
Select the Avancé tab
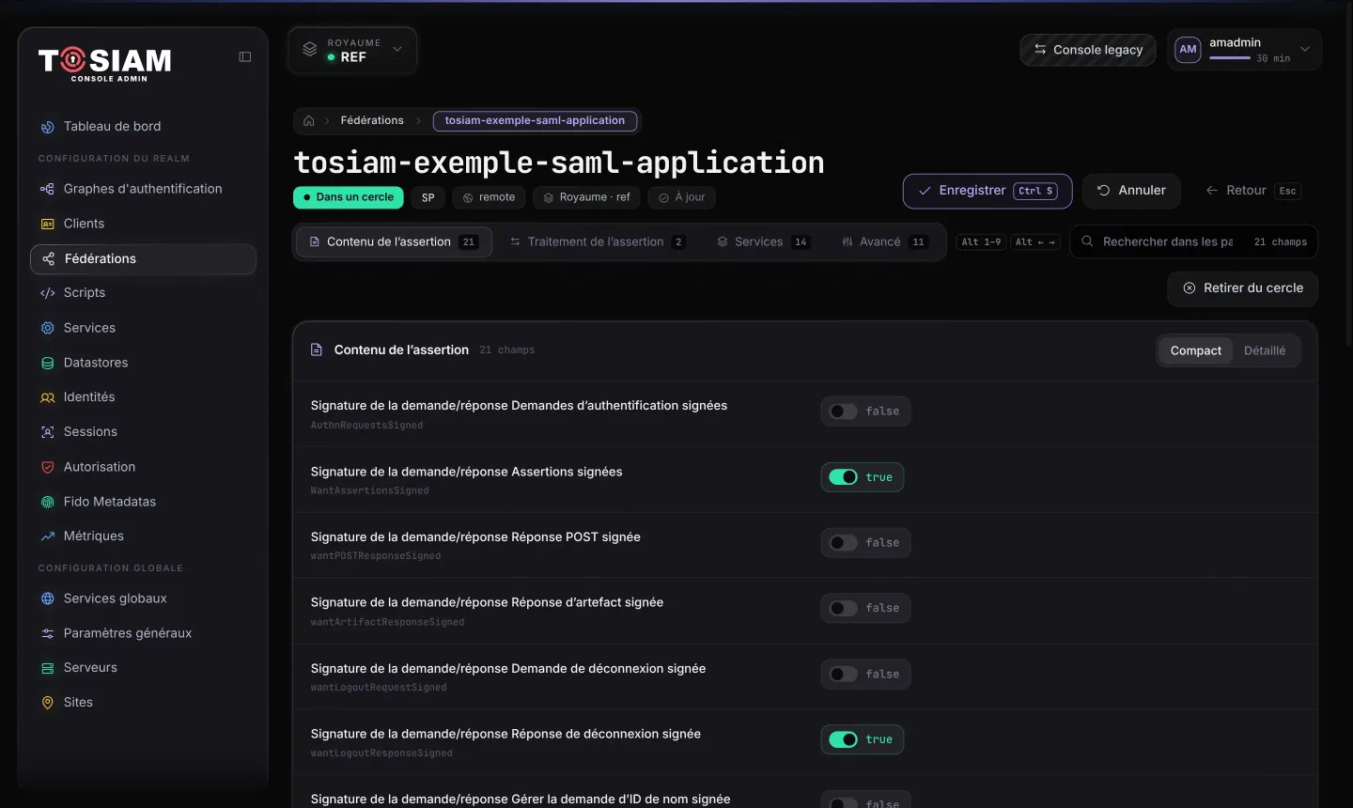pyautogui.click(x=884, y=241)
